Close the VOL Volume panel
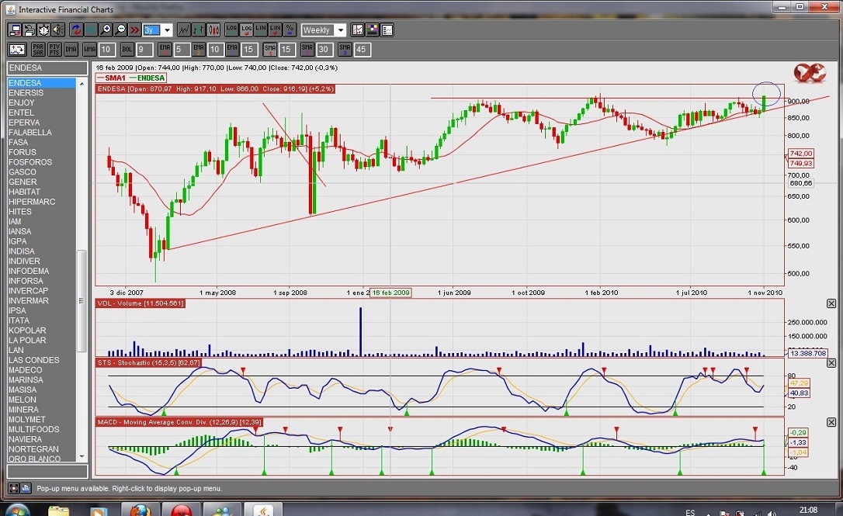 pos(831,303)
